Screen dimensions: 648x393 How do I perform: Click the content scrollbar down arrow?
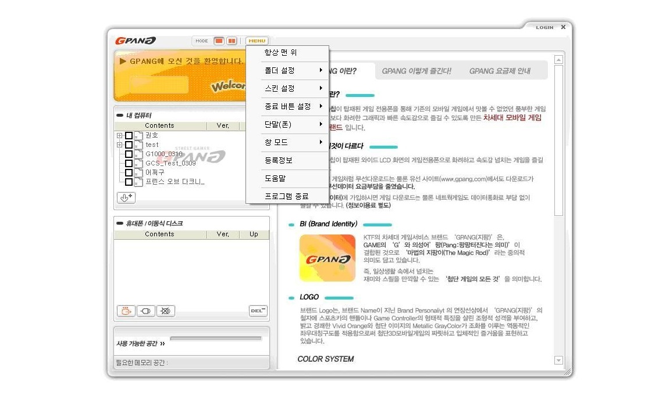(x=559, y=360)
